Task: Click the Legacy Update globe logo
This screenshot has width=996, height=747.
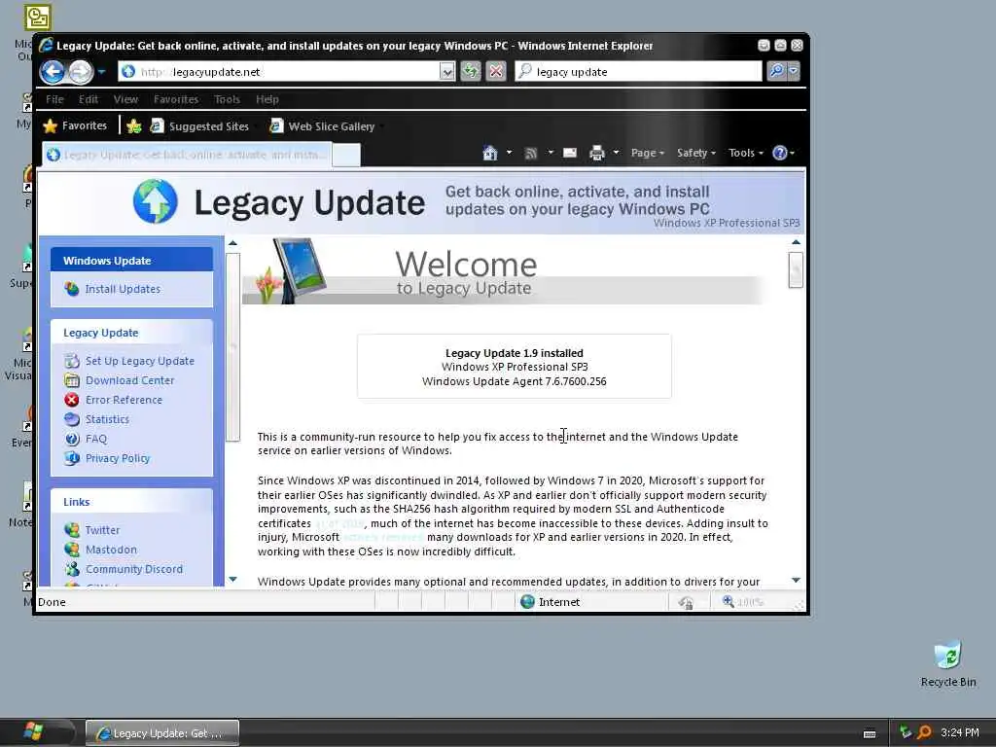Action: [155, 201]
